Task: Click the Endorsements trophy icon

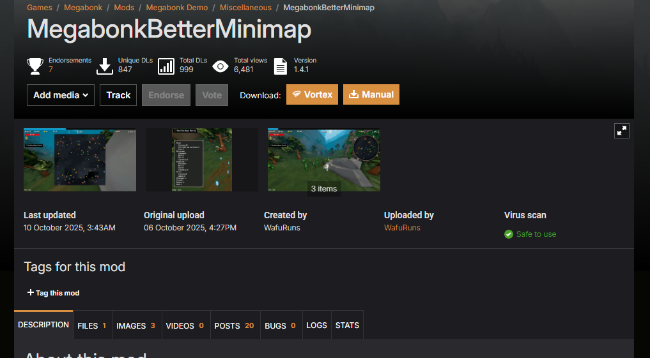Action: (35, 66)
